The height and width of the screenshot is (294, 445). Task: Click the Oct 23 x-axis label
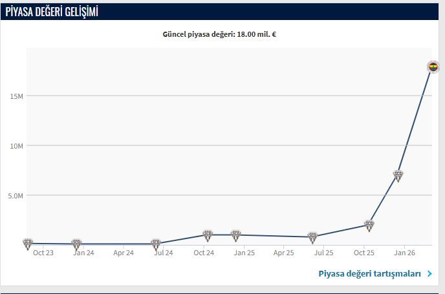point(43,253)
